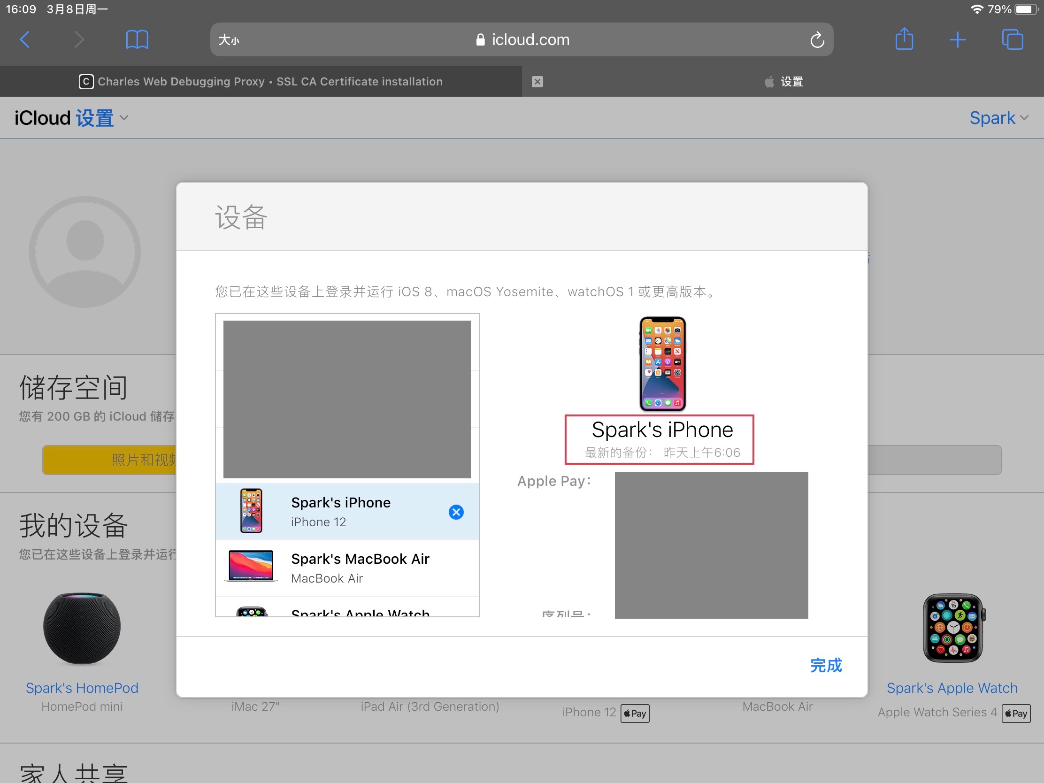The image size is (1044, 783).
Task: Click the yellow photos storage bar
Action: (109, 460)
